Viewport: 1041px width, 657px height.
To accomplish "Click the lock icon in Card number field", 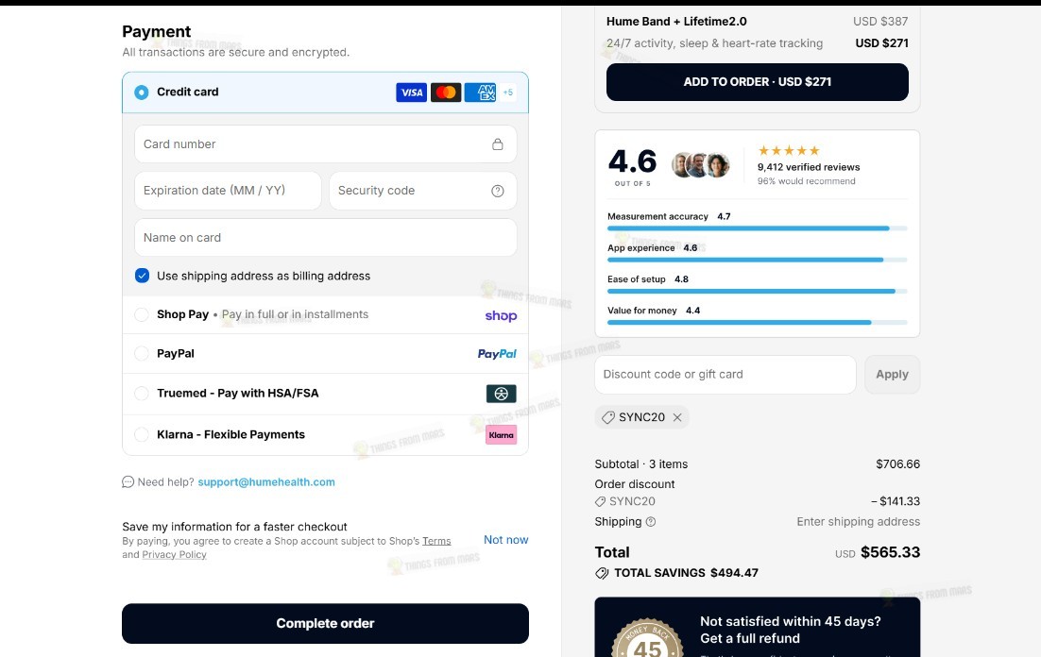I will [497, 144].
